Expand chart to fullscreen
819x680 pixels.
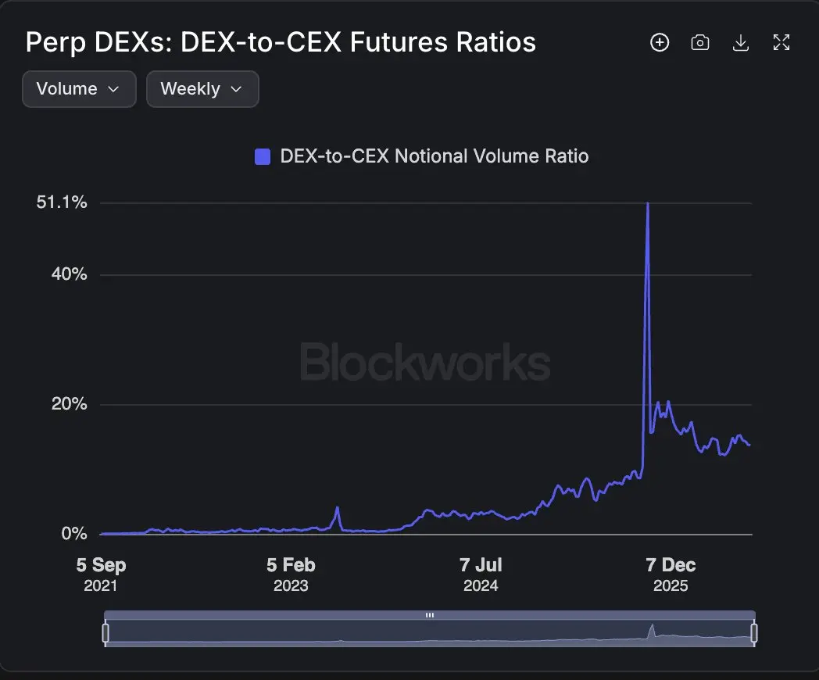coord(781,42)
